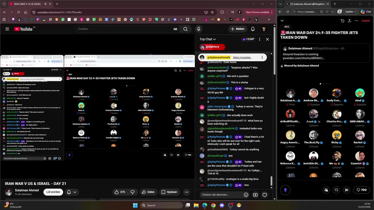374x210 pixels.
Task: Open new tab in Chrome window
Action: coord(57,4)
